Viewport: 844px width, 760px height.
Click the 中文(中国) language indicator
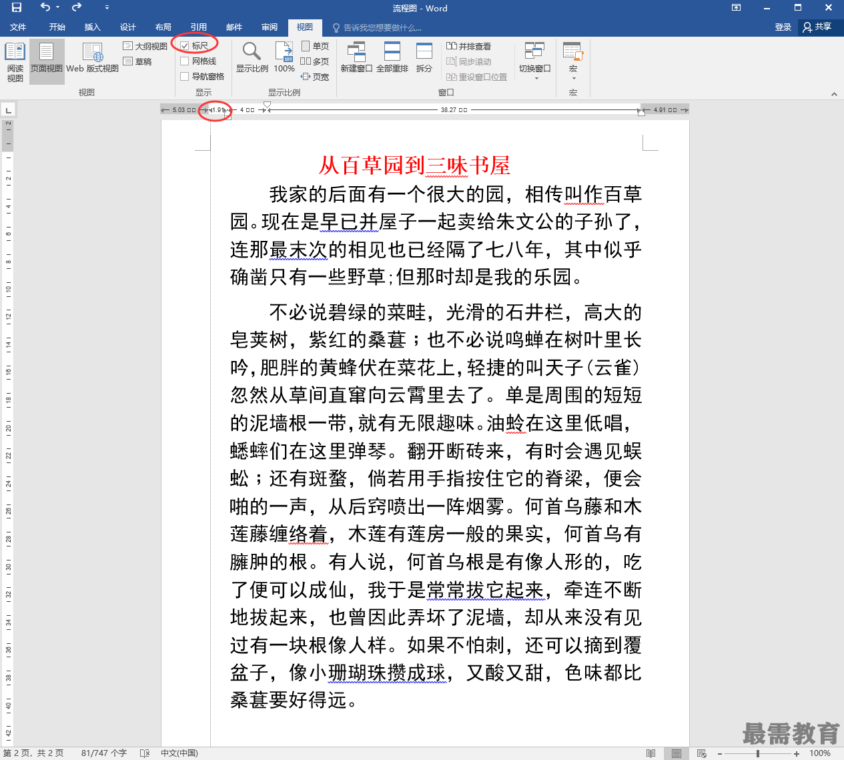pos(179,753)
